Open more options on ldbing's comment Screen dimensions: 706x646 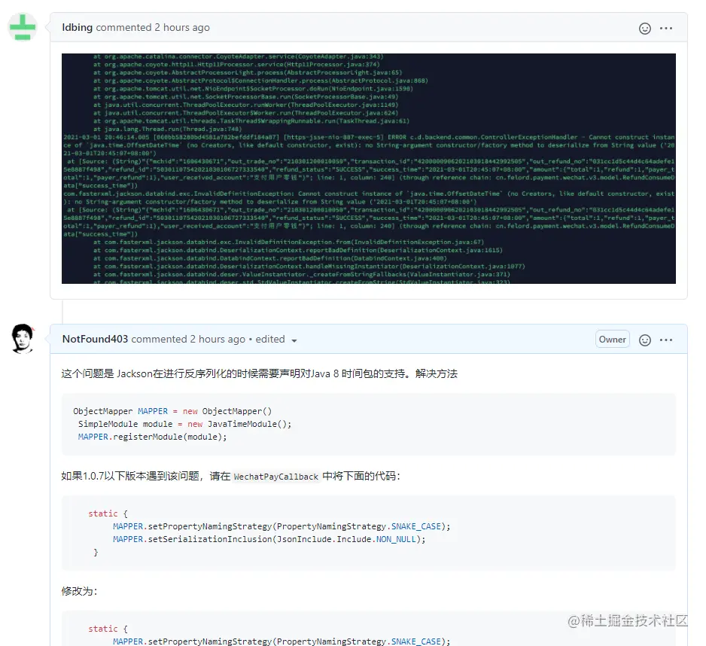click(x=666, y=29)
